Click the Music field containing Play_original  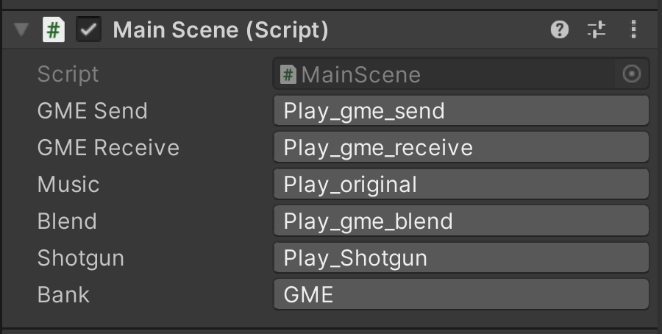[460, 185]
